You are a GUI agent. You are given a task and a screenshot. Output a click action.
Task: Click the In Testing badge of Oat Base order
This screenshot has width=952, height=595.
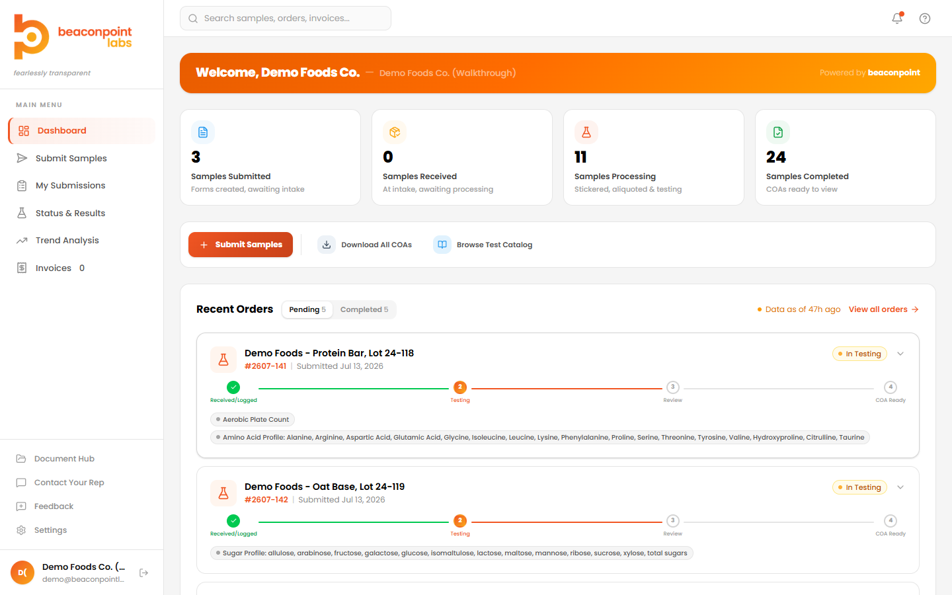tap(859, 487)
